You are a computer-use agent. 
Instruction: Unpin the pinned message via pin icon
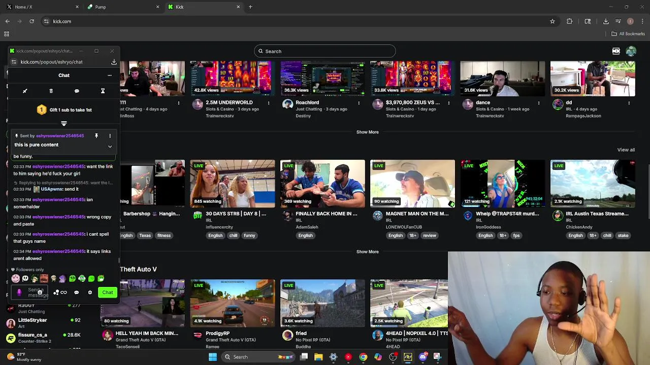tap(96, 135)
